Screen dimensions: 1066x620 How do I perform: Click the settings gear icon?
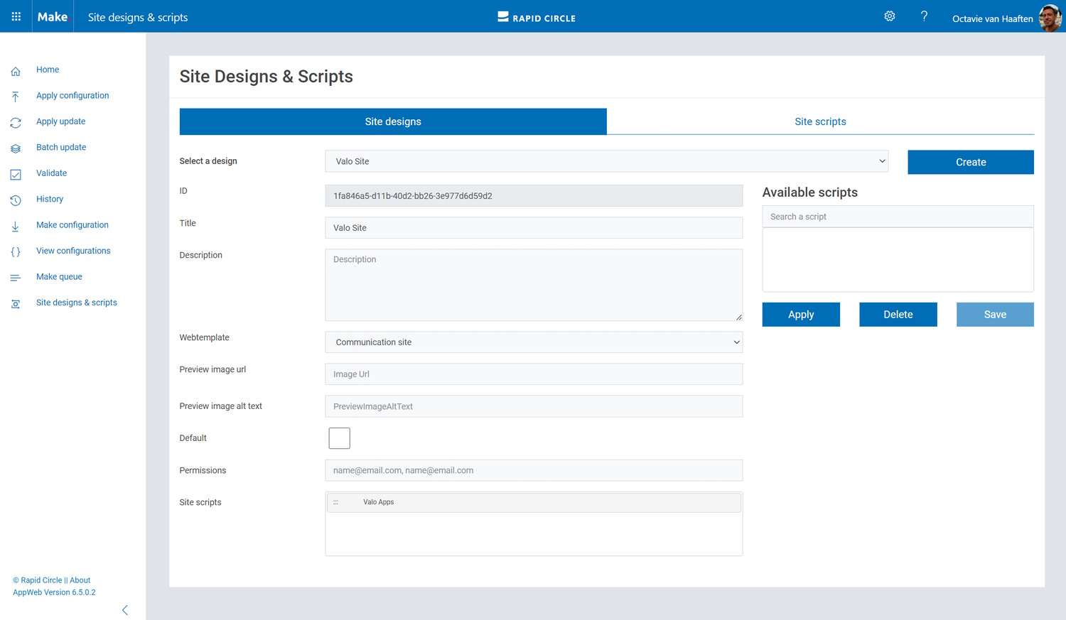[889, 16]
